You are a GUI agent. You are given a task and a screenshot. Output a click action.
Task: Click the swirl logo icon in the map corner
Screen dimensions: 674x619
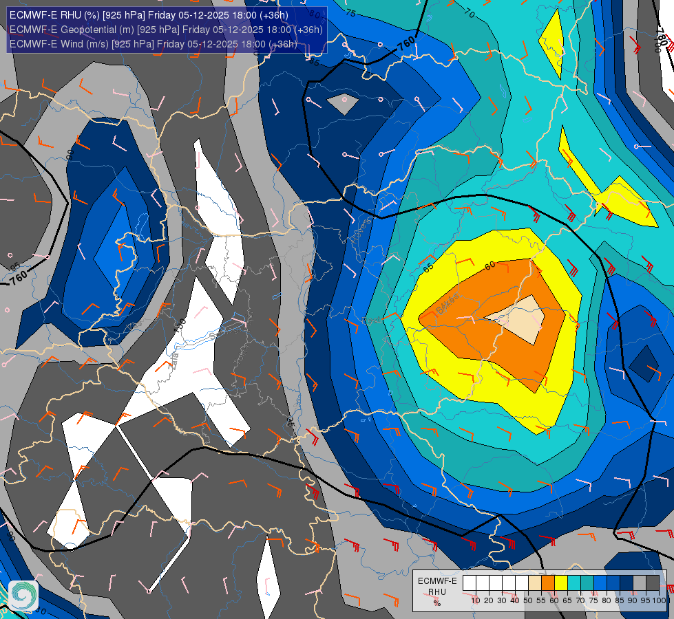pos(23,596)
